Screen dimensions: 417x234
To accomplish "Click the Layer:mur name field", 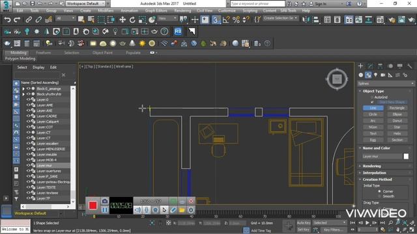I will click(x=382, y=156).
